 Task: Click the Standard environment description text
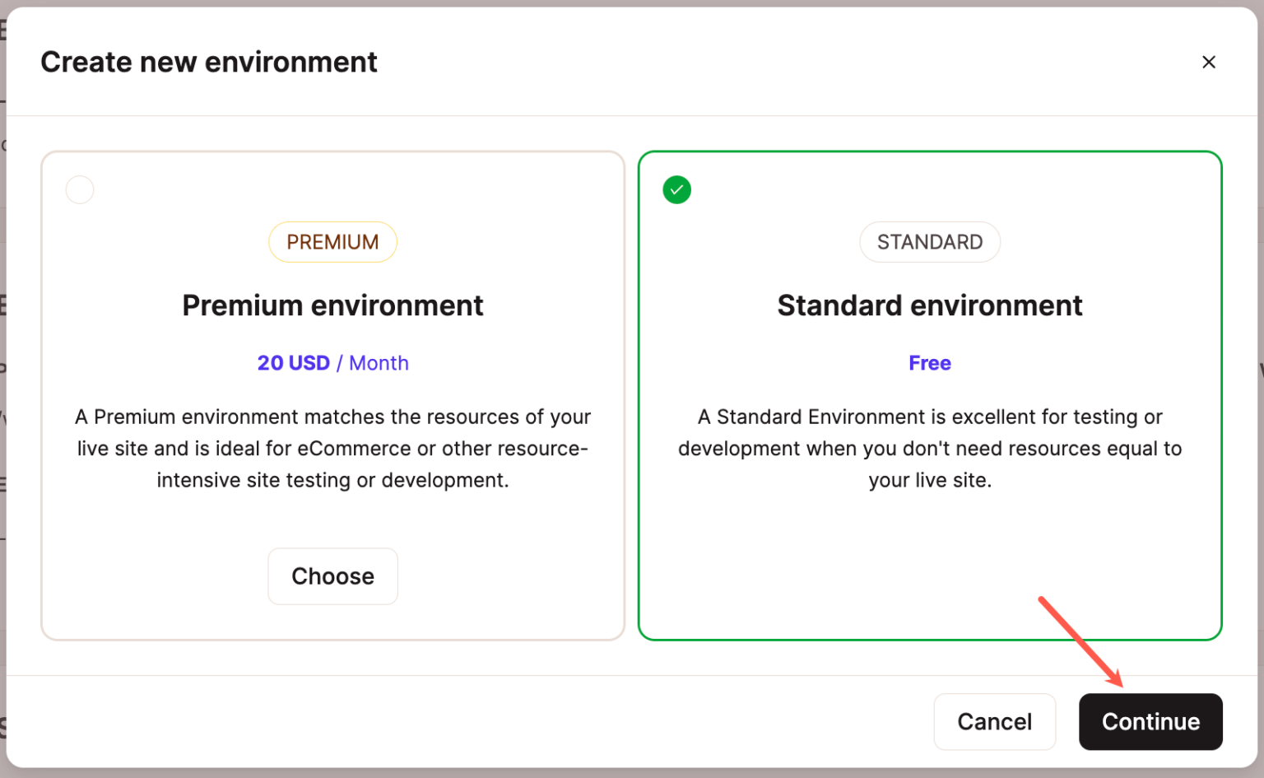(x=929, y=448)
